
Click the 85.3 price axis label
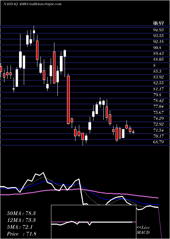(x=157, y=71)
